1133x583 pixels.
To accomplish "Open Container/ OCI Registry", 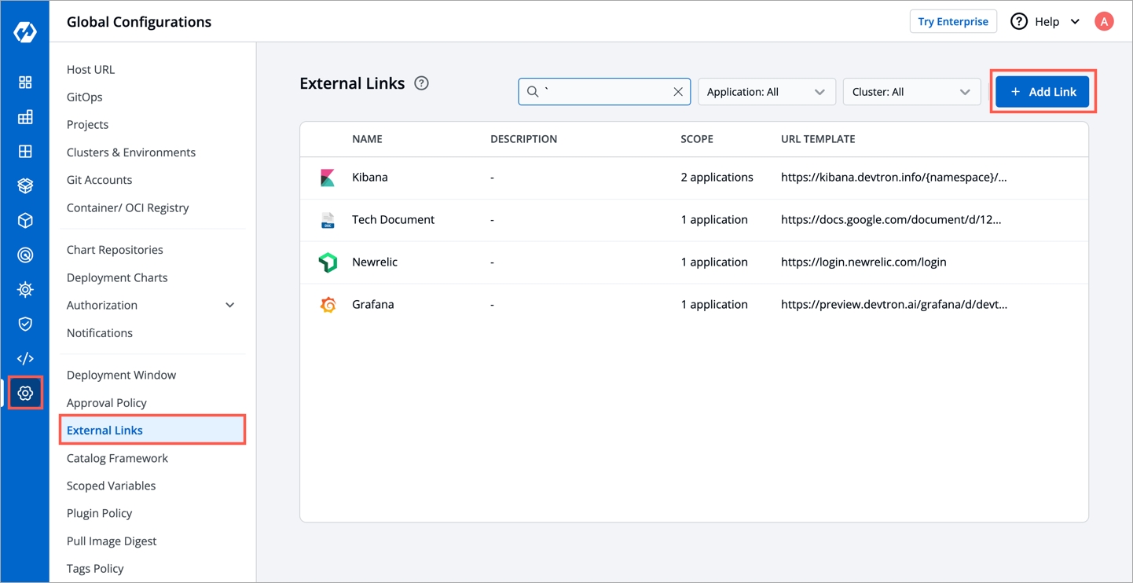I will 128,207.
